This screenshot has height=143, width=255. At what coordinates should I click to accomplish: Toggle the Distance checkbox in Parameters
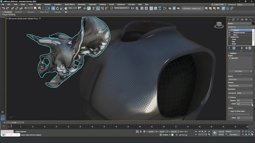click(229, 97)
